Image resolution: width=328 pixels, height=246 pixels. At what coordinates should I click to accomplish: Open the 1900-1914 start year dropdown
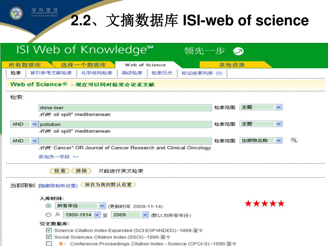click(x=82, y=215)
